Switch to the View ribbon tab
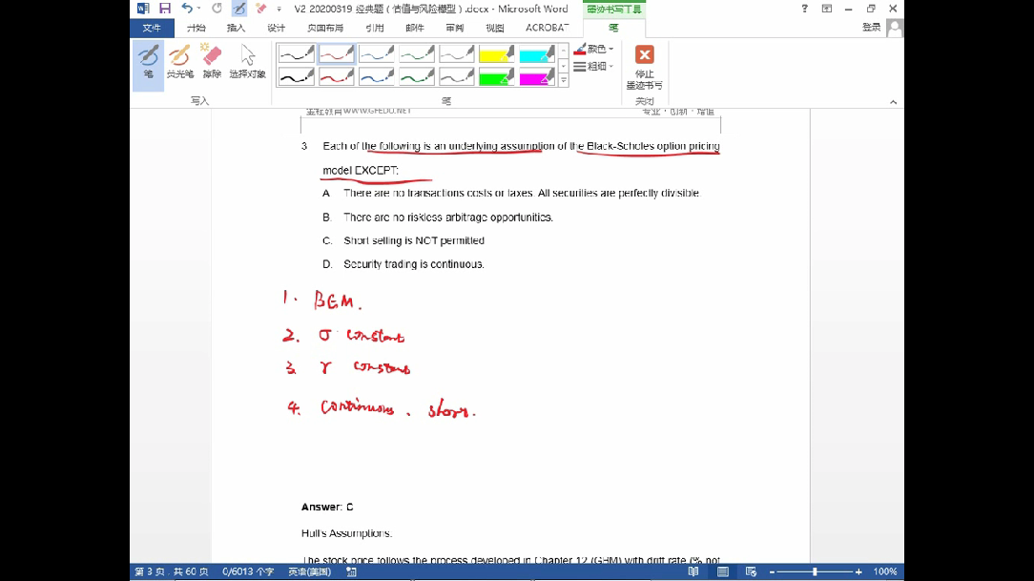The height and width of the screenshot is (581, 1034). tap(494, 28)
